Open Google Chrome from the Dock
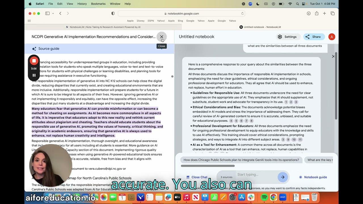 [x=273, y=197]
